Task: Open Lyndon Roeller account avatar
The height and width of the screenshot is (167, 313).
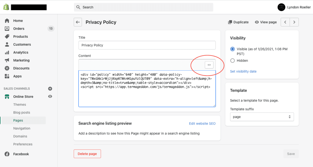Action: tap(281, 7)
